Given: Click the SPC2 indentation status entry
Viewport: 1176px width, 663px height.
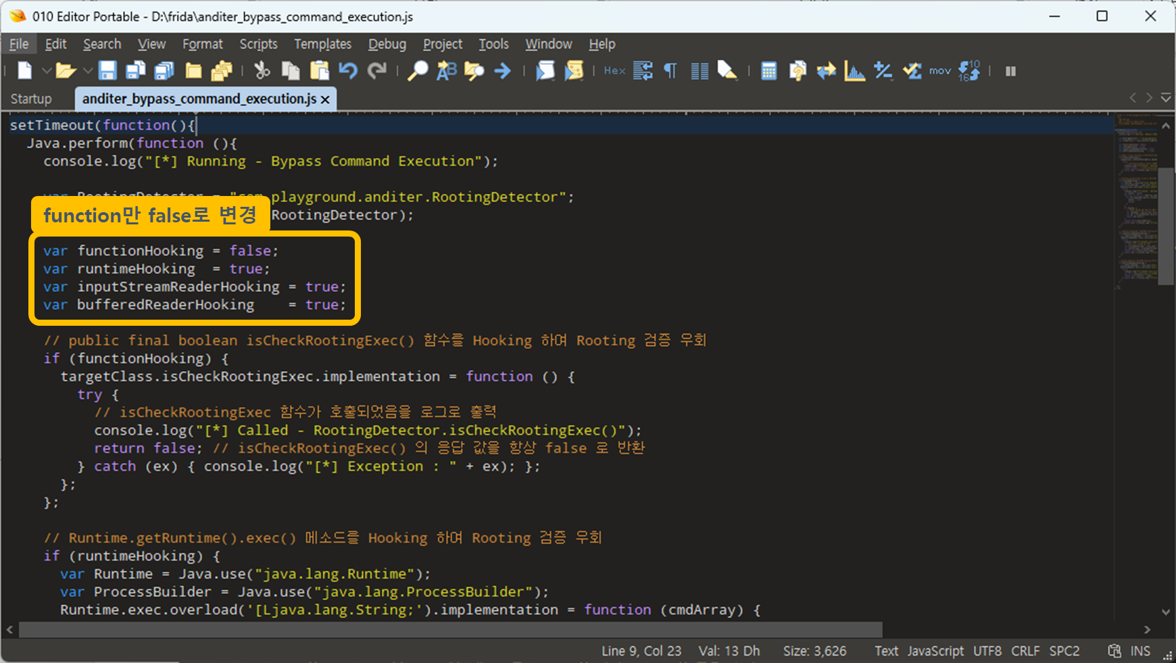Looking at the screenshot, I should (x=1064, y=651).
